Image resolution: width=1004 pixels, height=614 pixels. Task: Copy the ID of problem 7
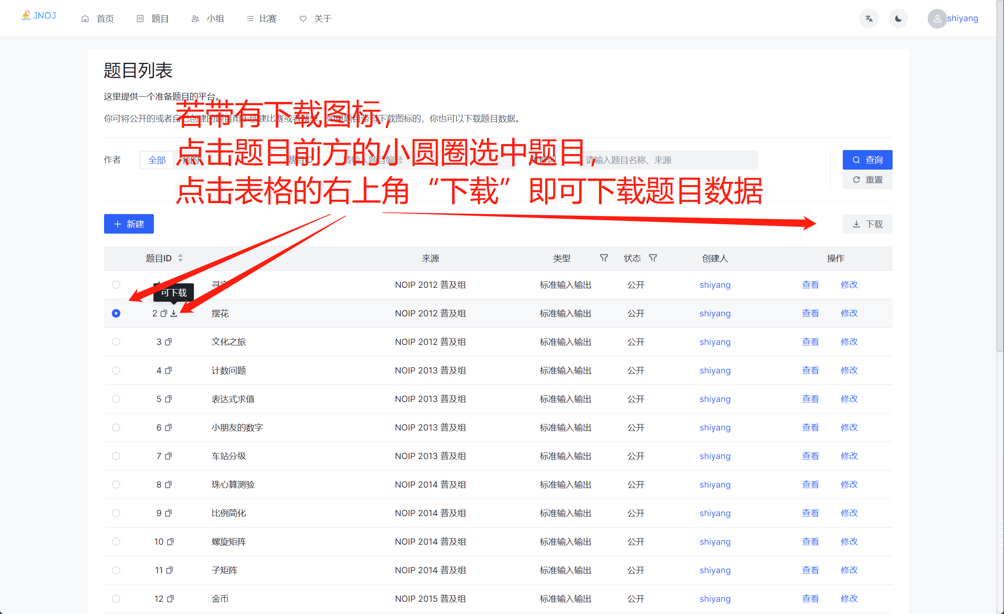click(168, 456)
